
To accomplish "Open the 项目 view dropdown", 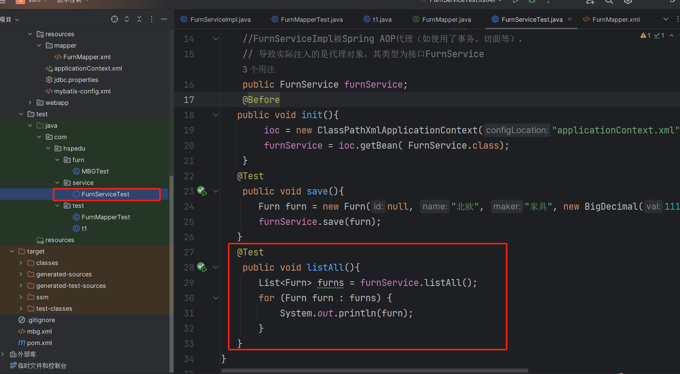I will point(10,19).
